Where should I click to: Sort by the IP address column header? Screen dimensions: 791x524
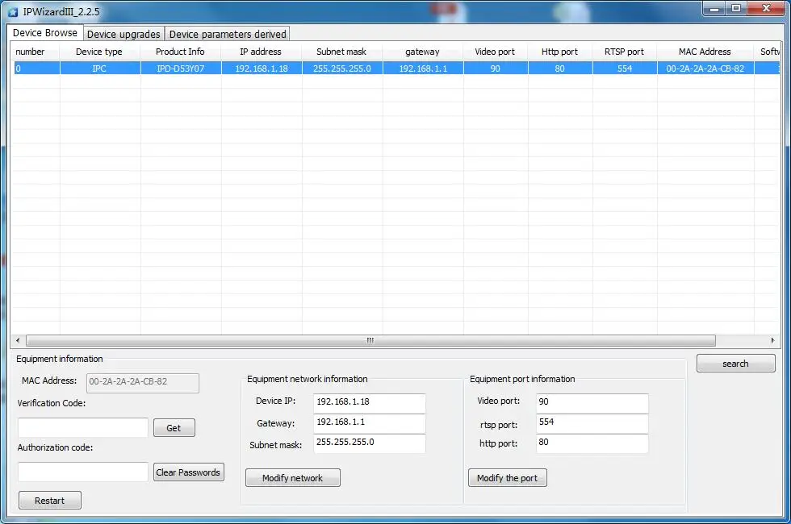(261, 52)
